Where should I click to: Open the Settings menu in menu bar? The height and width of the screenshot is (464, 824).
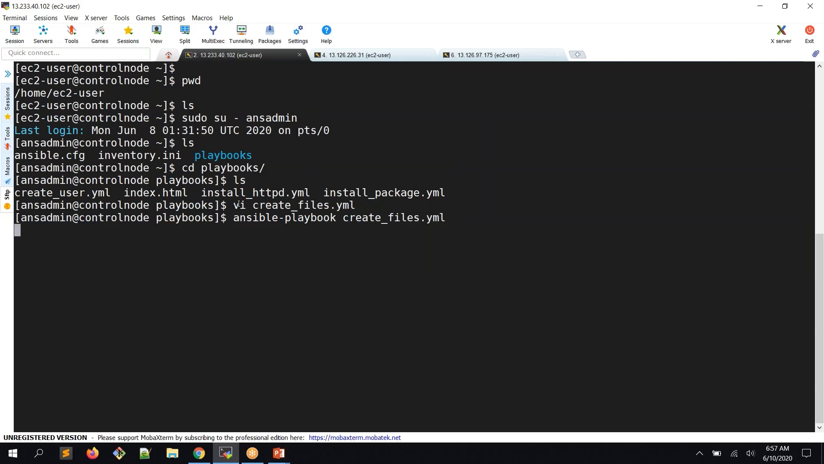tap(173, 18)
